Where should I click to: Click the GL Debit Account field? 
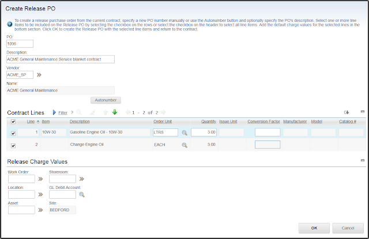pos(62,194)
